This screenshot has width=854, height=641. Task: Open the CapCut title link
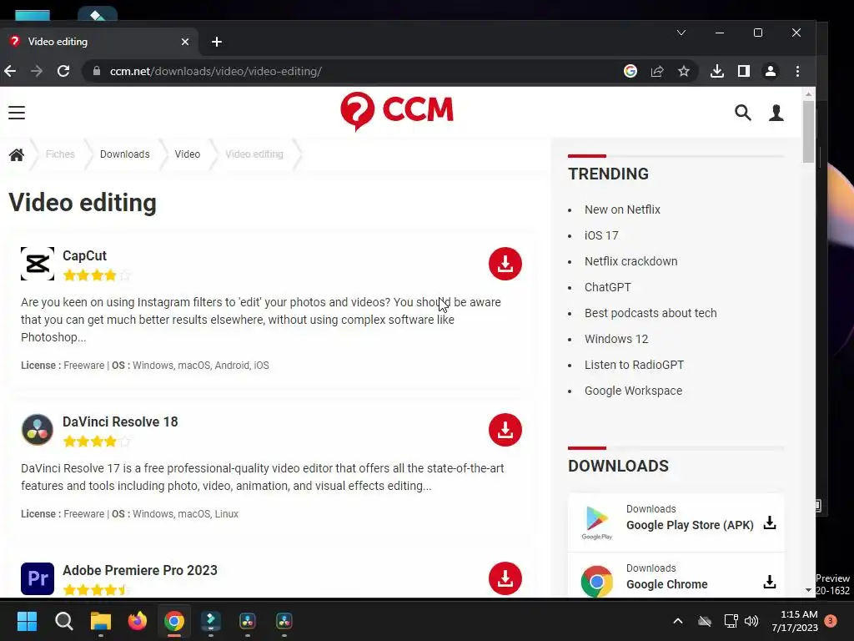pyautogui.click(x=84, y=255)
